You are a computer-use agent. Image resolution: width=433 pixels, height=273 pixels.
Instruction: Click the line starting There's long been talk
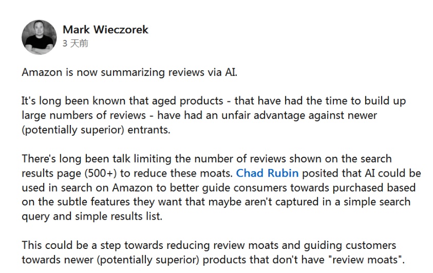207,159
